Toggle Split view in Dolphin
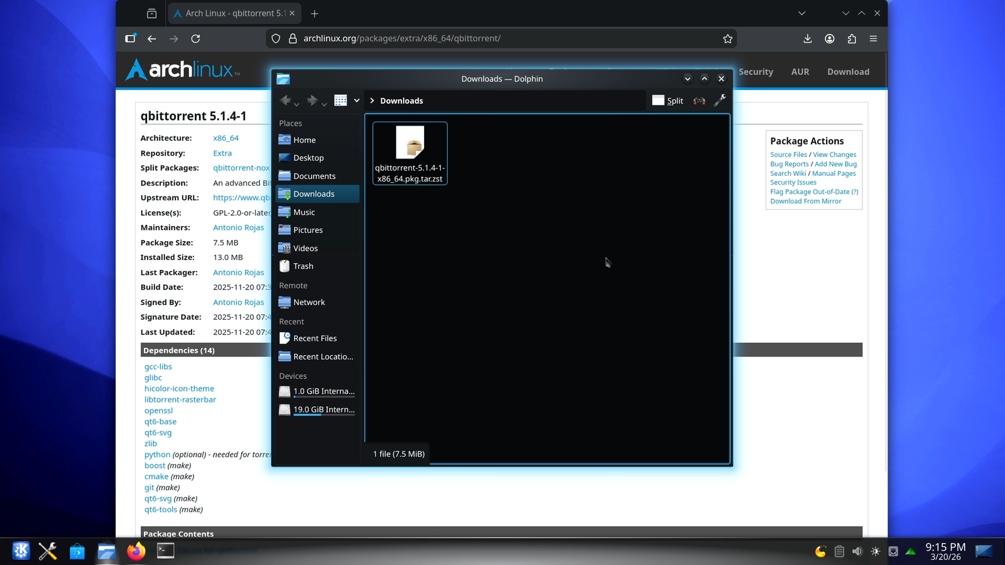 (x=668, y=100)
